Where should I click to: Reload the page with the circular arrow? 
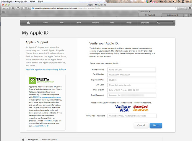click(x=175, y=8)
